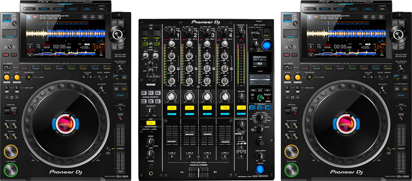Image resolution: width=412 pixels, height=181 pixels.
Task: Click channel 1 COLOR knob on mixer
Action: pos(171,96)
